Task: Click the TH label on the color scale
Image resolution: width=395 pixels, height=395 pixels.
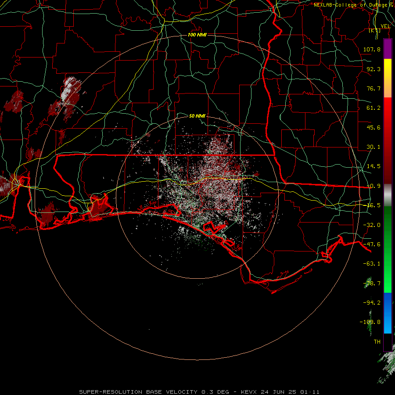Action: coord(377,342)
